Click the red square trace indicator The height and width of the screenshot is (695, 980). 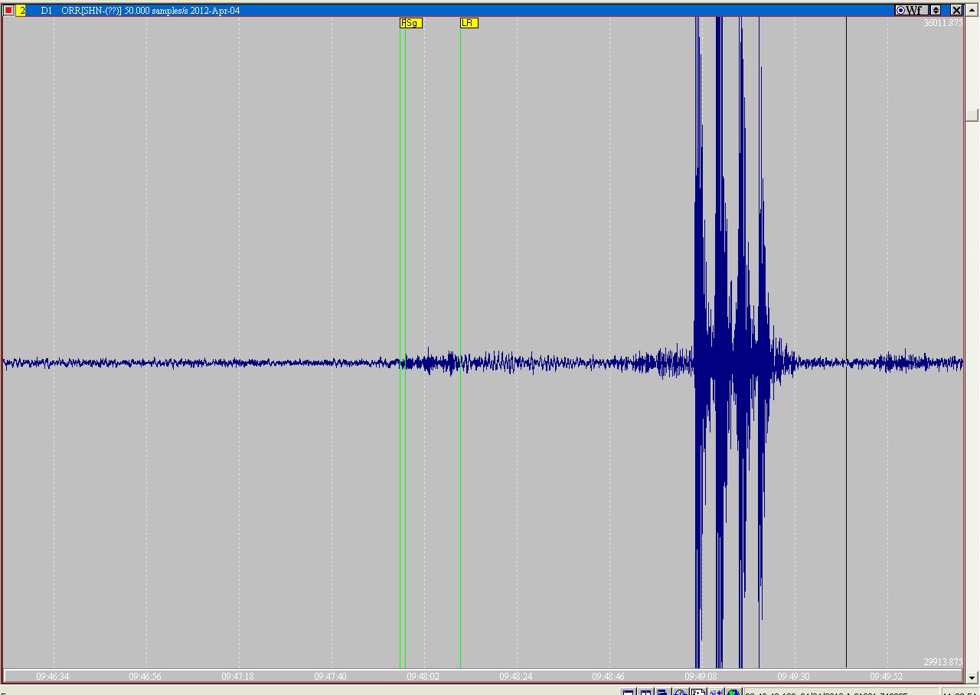pyautogui.click(x=8, y=11)
